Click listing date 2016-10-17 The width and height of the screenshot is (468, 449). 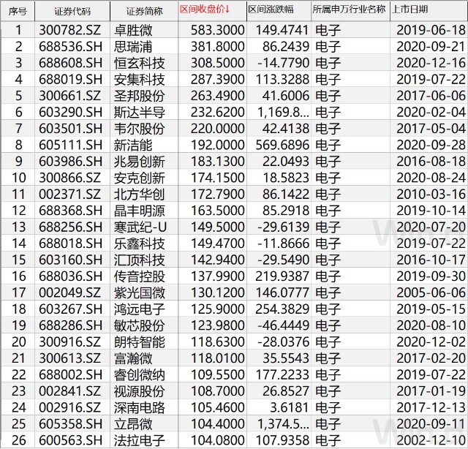431,260
